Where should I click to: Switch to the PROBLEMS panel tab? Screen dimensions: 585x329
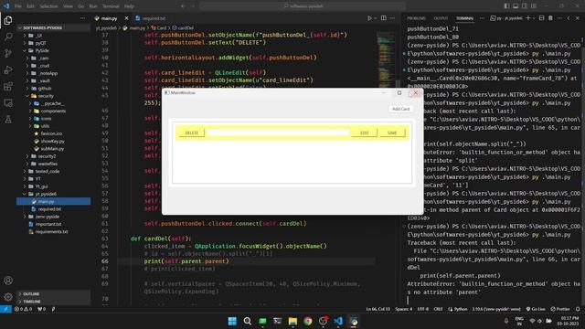click(x=417, y=18)
